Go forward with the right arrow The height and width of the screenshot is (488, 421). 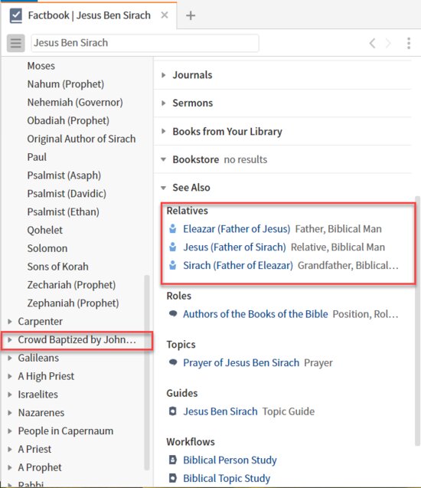pos(388,43)
